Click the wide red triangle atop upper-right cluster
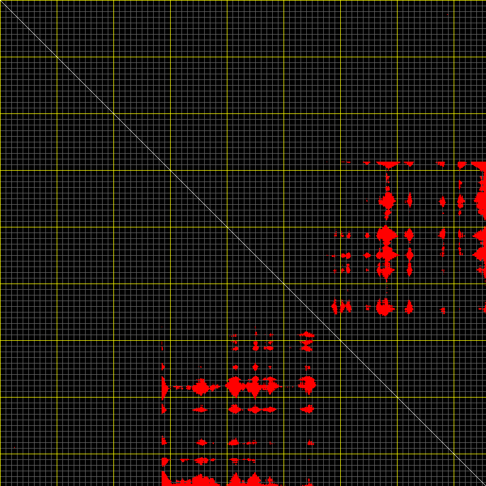 point(388,164)
